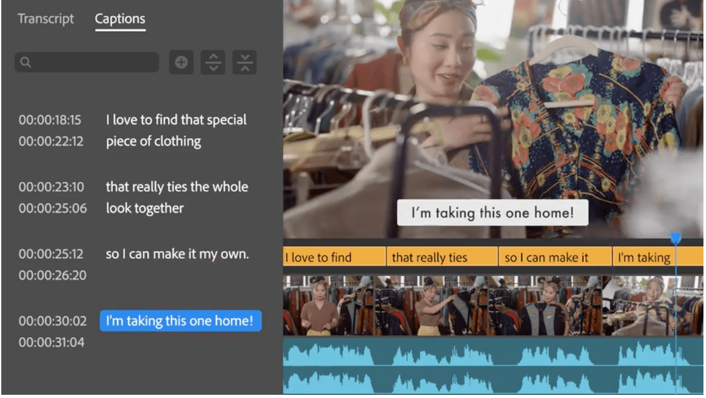Image resolution: width=706 pixels, height=398 pixels.
Task: Select caption "so I can make it my own."
Action: point(177,254)
